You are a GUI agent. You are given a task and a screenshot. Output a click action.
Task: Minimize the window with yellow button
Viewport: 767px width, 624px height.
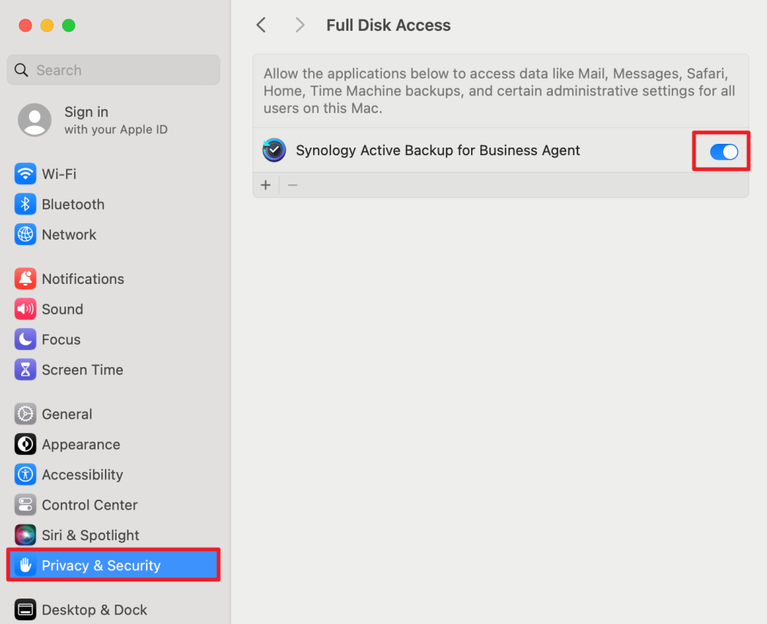47,25
